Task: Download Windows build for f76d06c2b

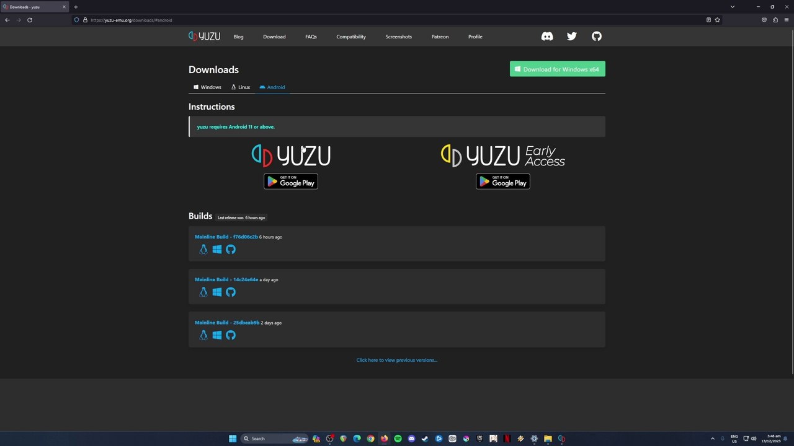Action: [x=217, y=249]
